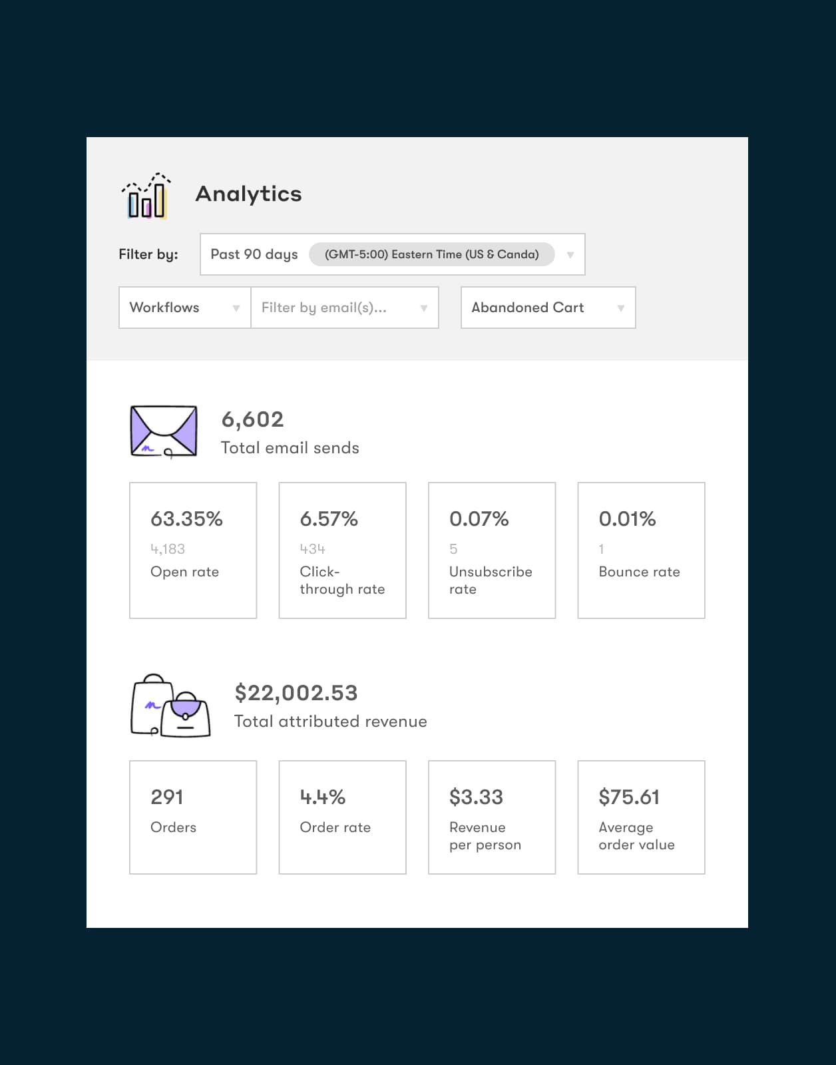Click the Eastern Time timezone pill

431,254
